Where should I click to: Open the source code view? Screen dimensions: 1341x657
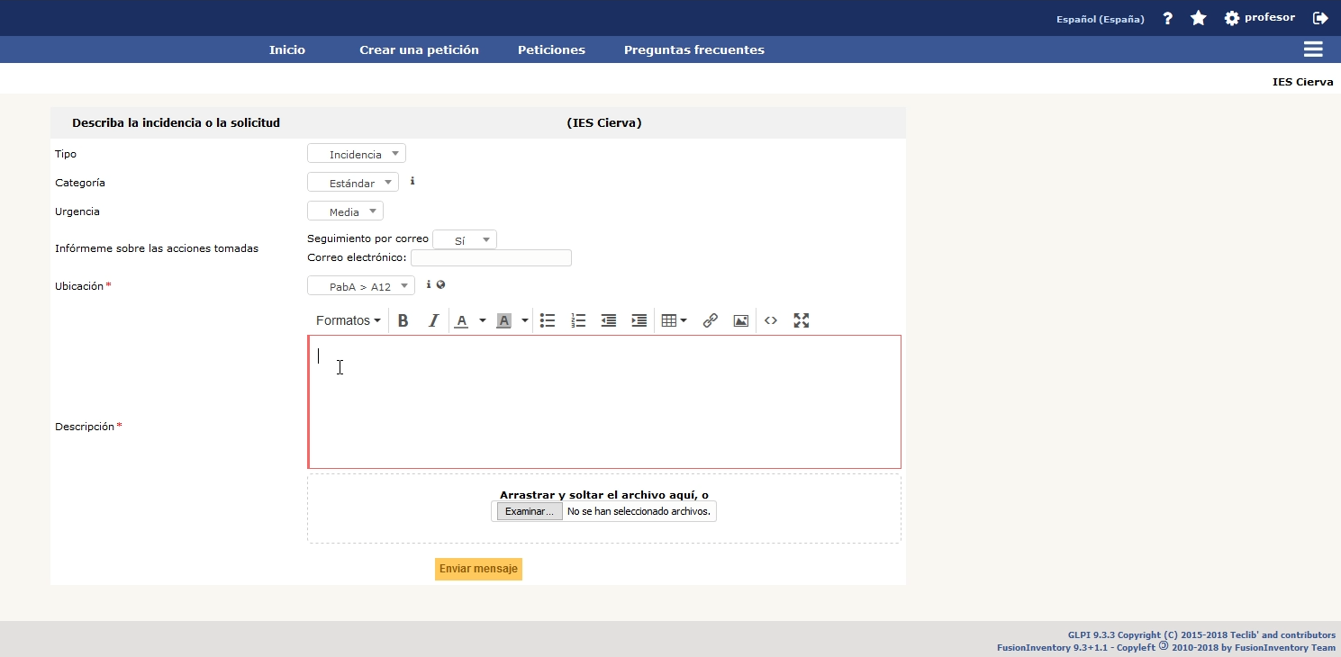click(x=771, y=320)
